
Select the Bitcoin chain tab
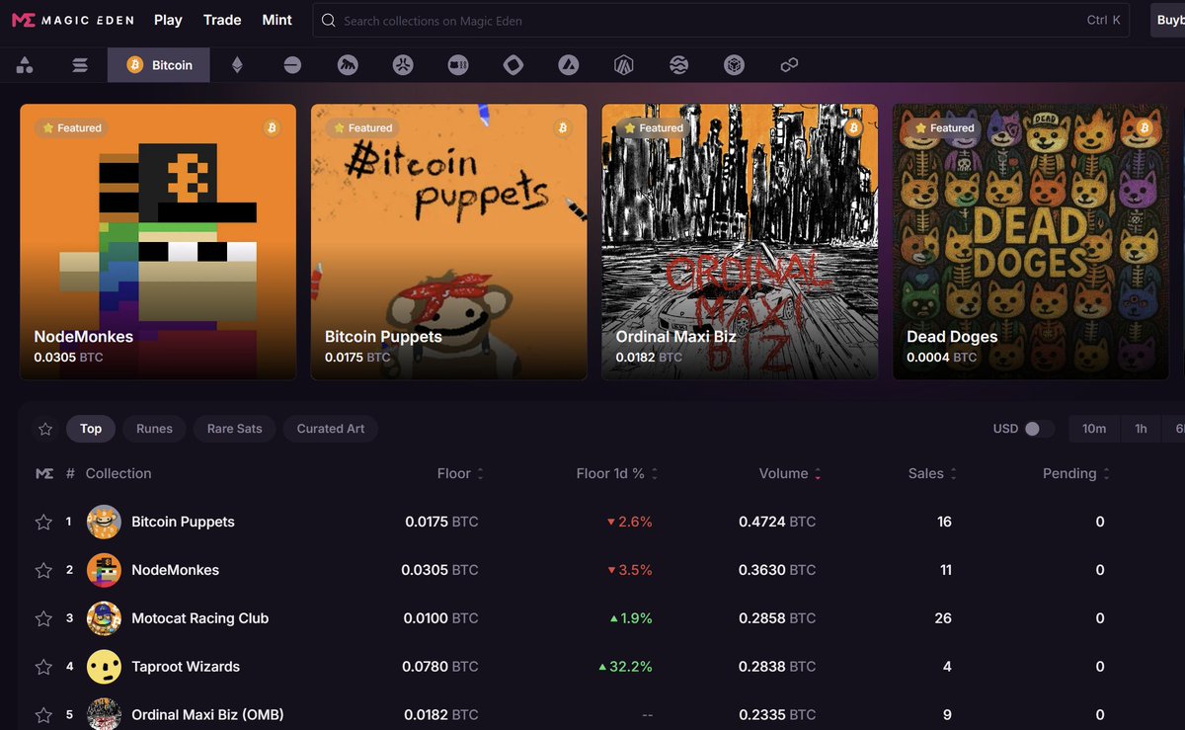pyautogui.click(x=159, y=65)
